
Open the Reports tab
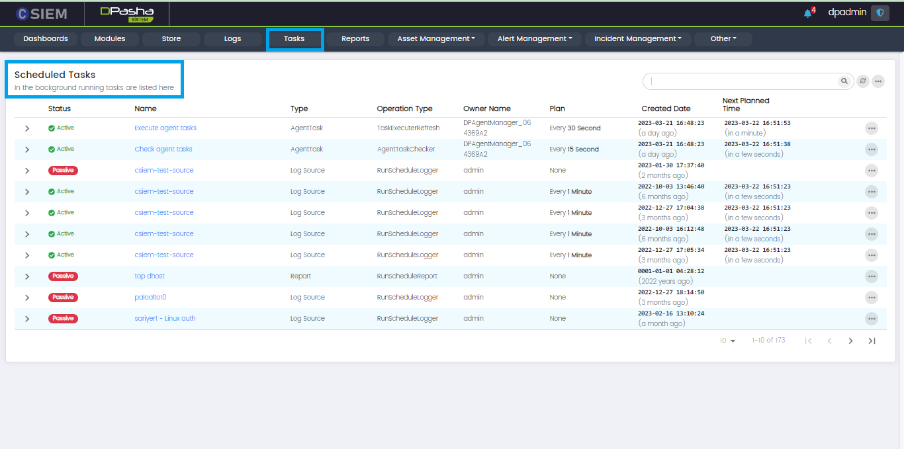355,39
